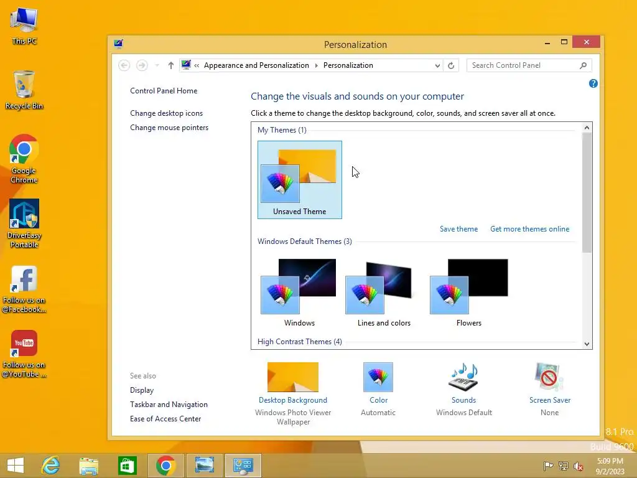Image resolution: width=637 pixels, height=478 pixels.
Task: Click the breadcrumb double-chevron overflow
Action: pos(197,65)
